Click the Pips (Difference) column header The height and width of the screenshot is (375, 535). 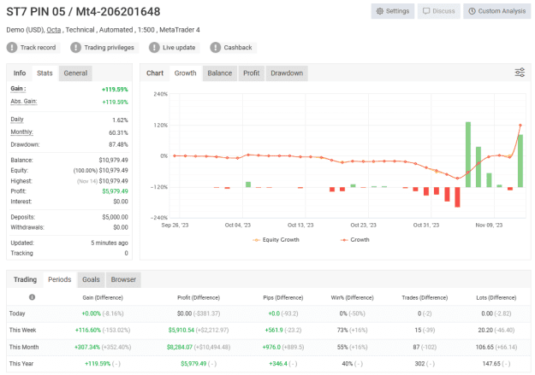[x=283, y=297]
